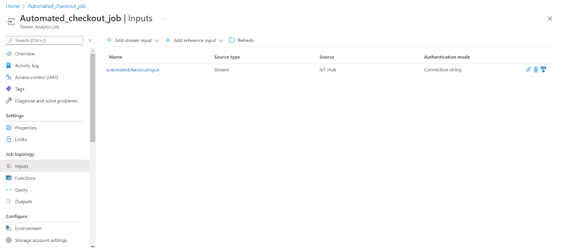Click the Stream Analytics job icon beside title
This screenshot has width=563, height=248.
coord(11,21)
